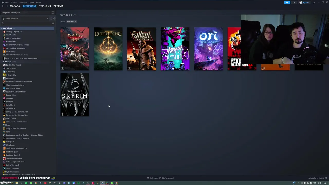Go forward with the right arrow
Viewport: 329px width, 185px height.
coord(7,6)
